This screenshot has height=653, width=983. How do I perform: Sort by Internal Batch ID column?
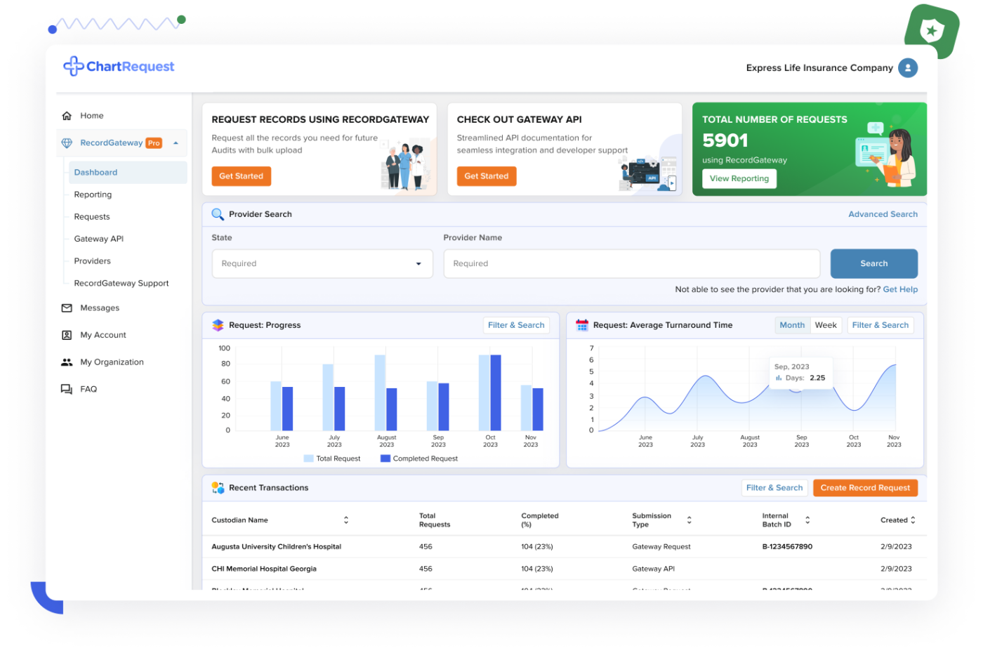click(x=807, y=520)
